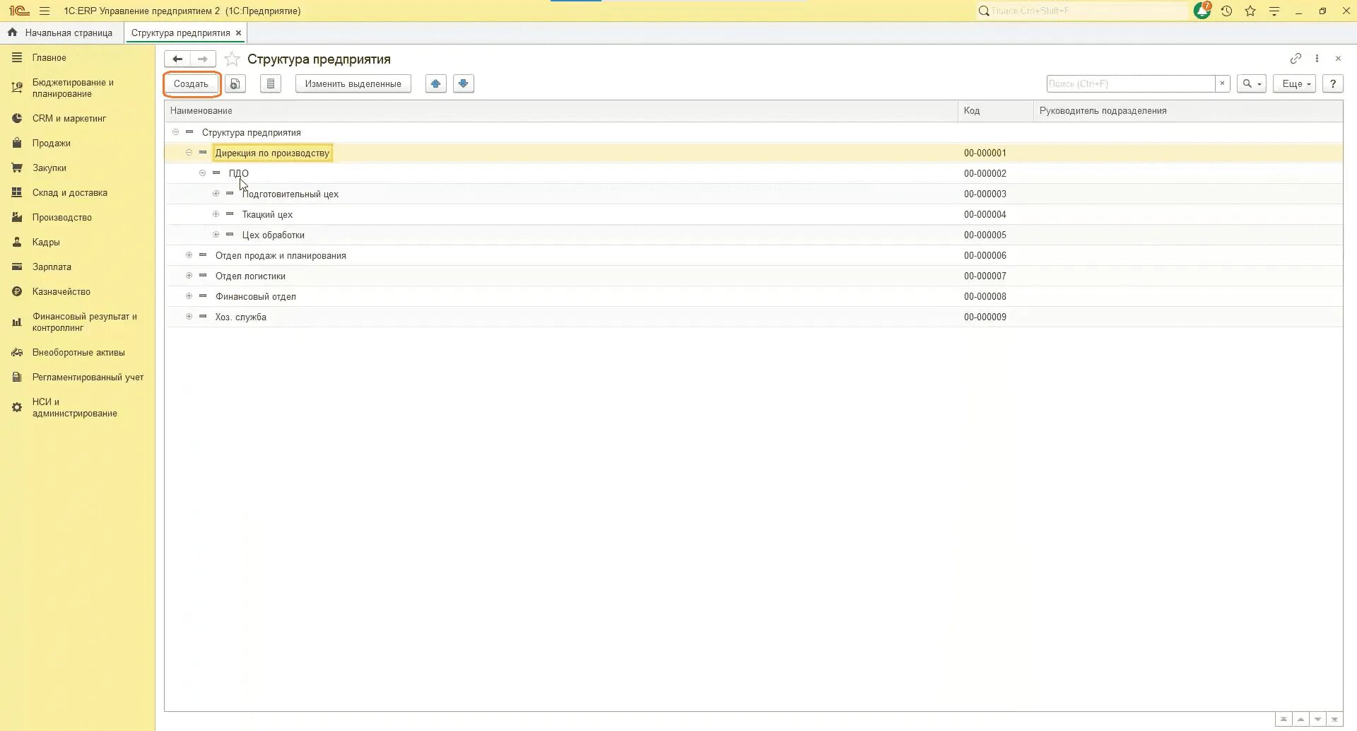Open Кадры section

pyautogui.click(x=46, y=242)
